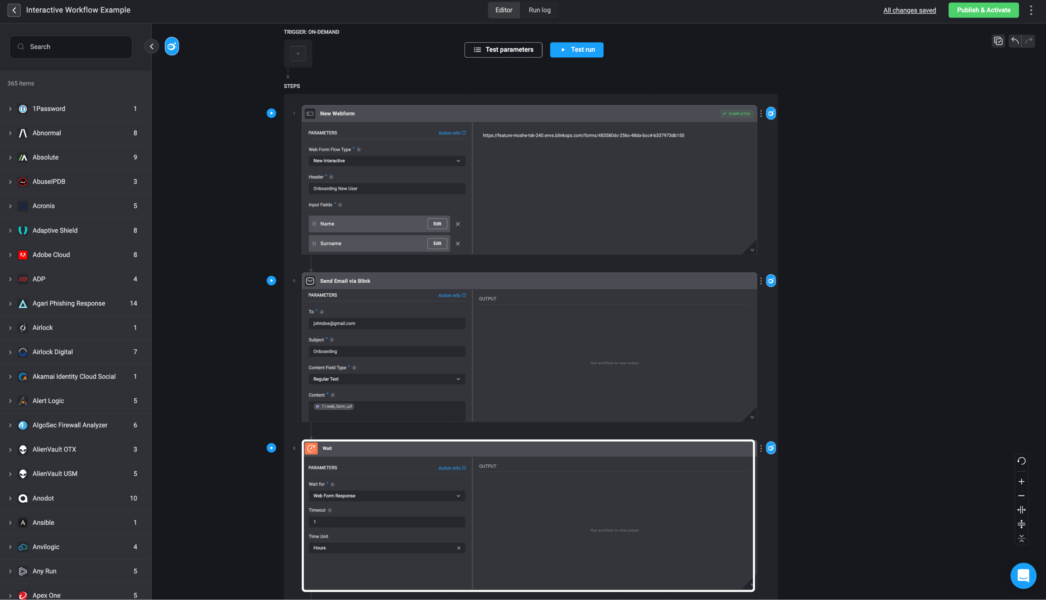Click the undo arrow icon

(1015, 40)
